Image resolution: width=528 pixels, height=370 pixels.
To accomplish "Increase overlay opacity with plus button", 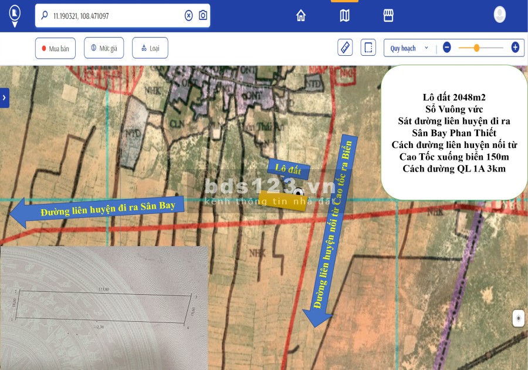I will point(515,48).
